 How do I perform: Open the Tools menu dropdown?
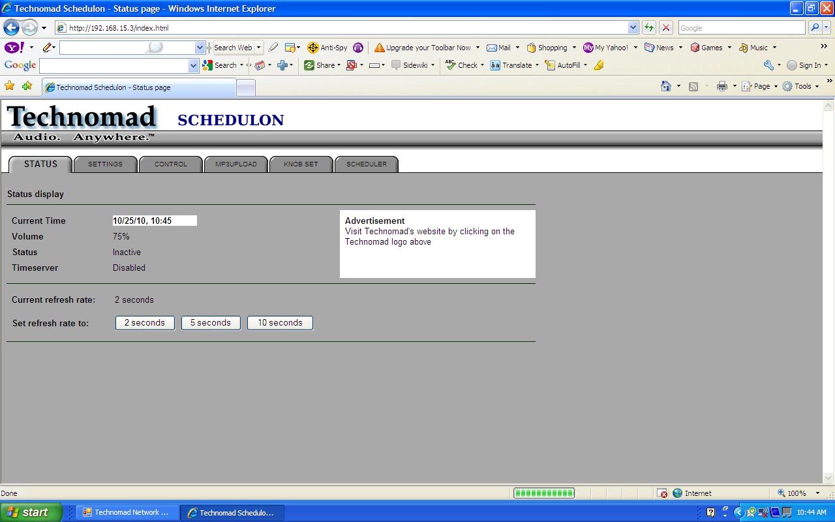817,86
